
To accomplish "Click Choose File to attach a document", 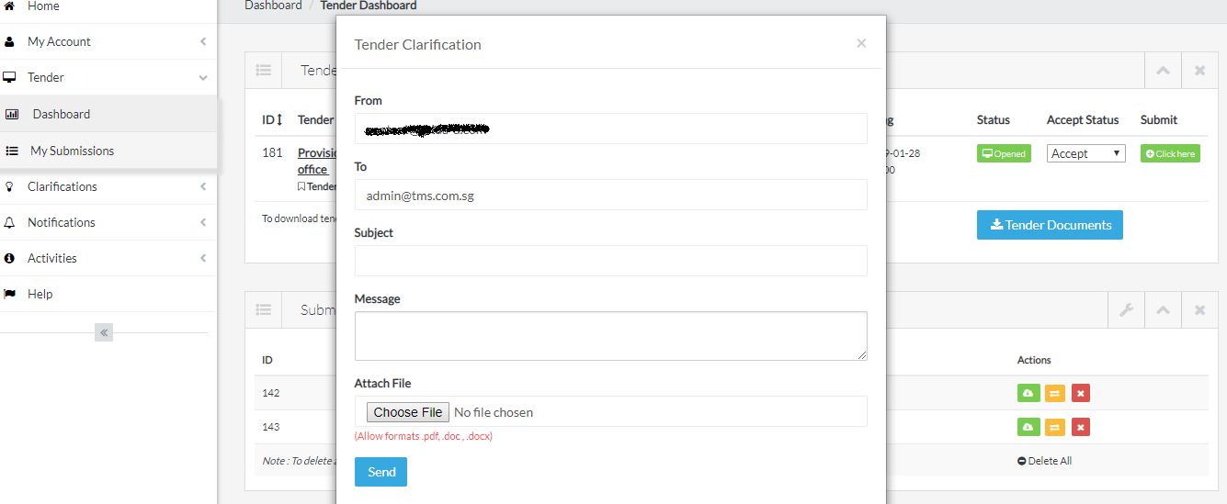I will (x=408, y=412).
